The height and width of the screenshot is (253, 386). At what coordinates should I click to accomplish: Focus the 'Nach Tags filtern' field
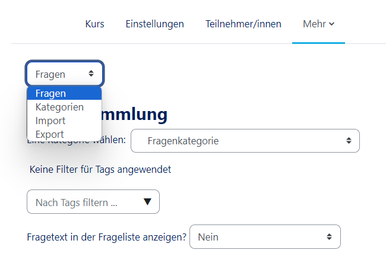pyautogui.click(x=83, y=203)
